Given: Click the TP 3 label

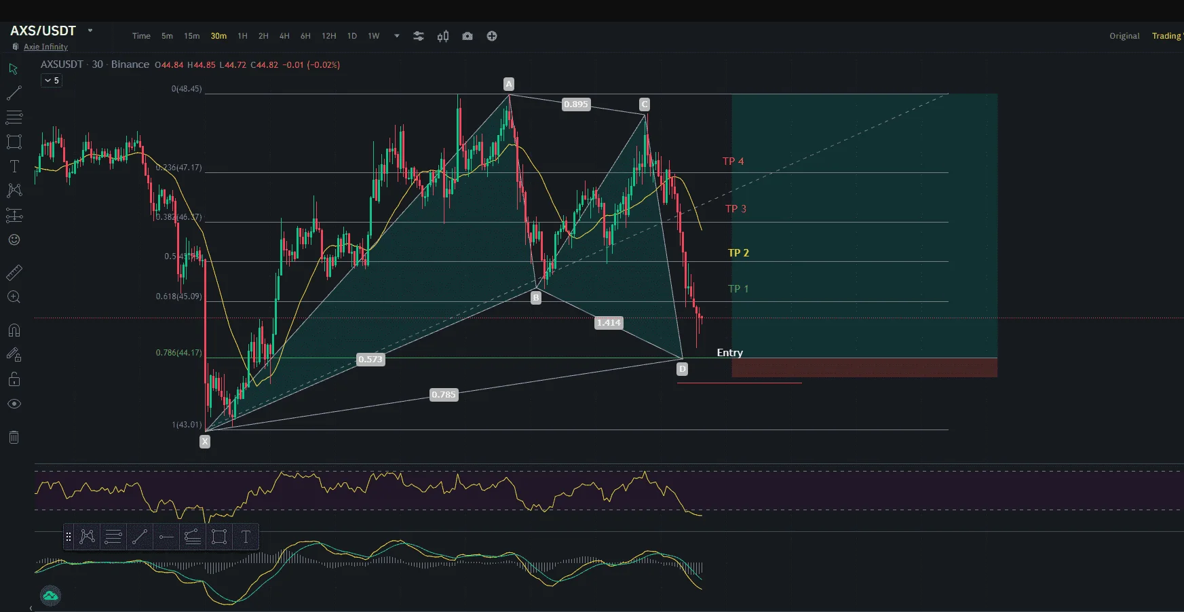Looking at the screenshot, I should click(736, 209).
